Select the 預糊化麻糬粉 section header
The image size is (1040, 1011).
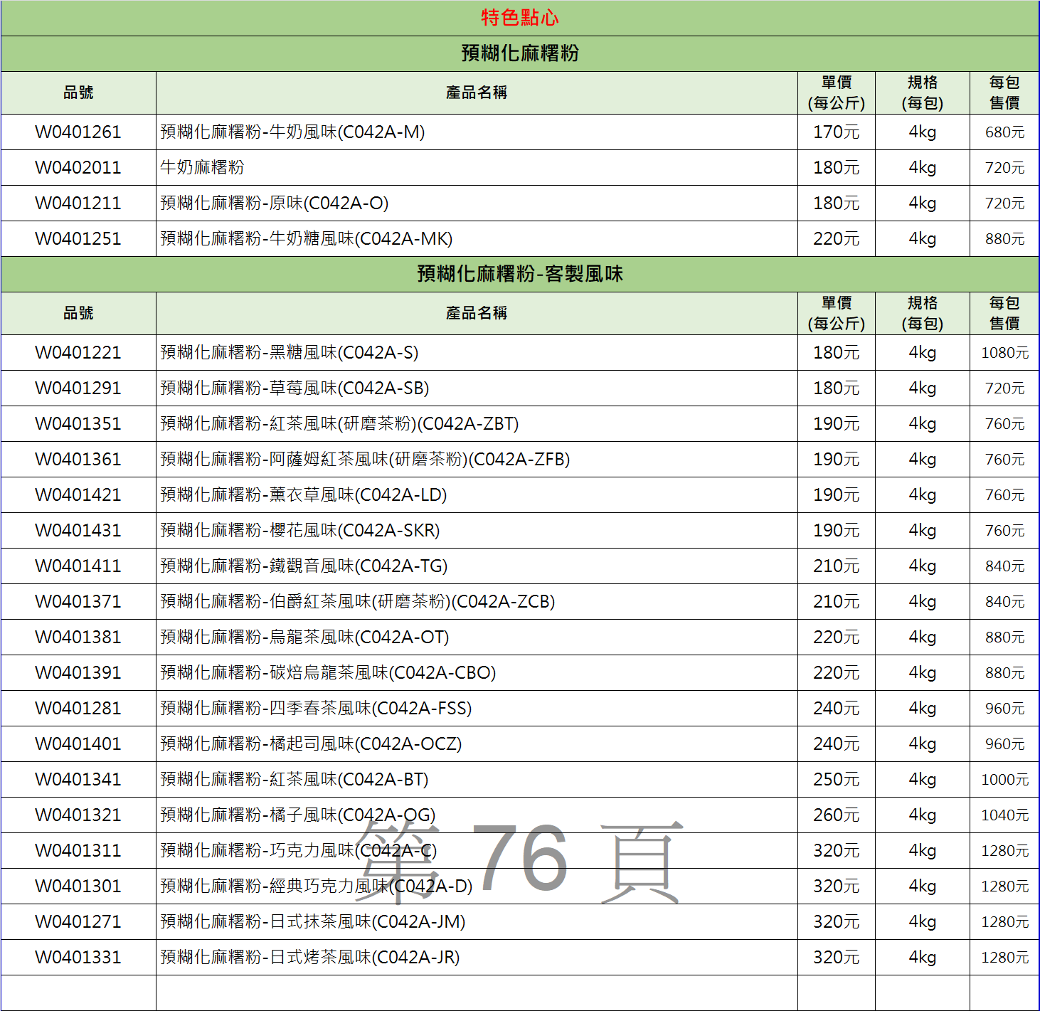(x=519, y=53)
